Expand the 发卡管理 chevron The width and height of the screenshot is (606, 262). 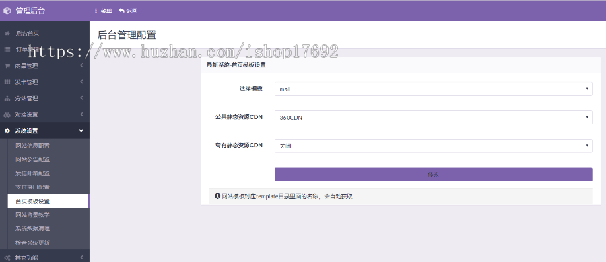tap(81, 82)
